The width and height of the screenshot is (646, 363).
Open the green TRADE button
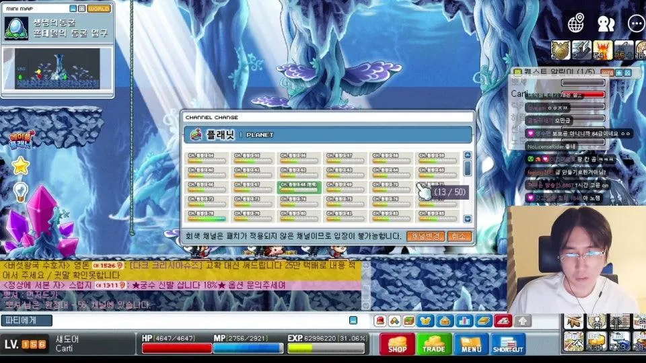(x=434, y=344)
